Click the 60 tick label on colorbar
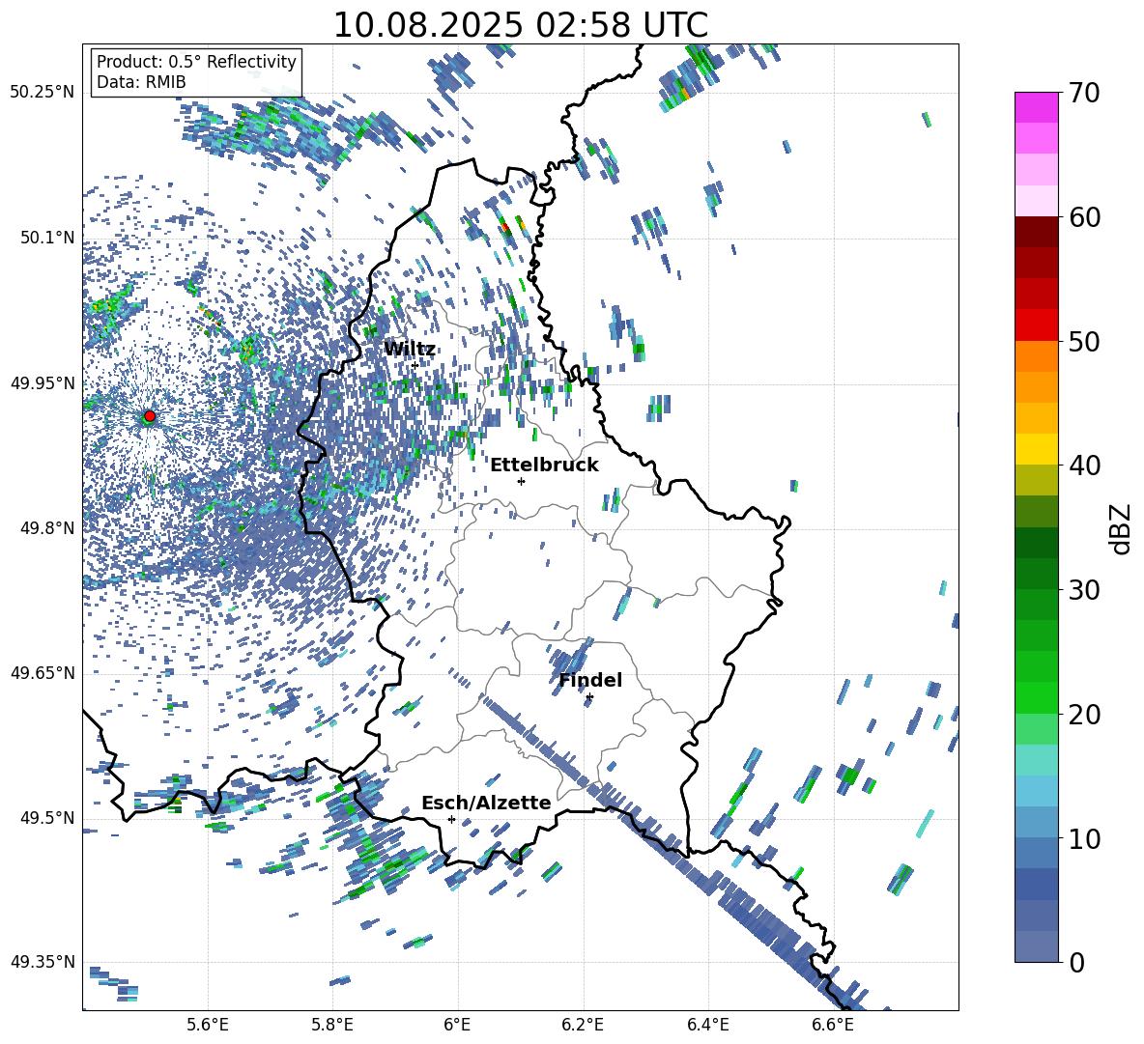This screenshot has width=1144, height=1044. 1084,217
